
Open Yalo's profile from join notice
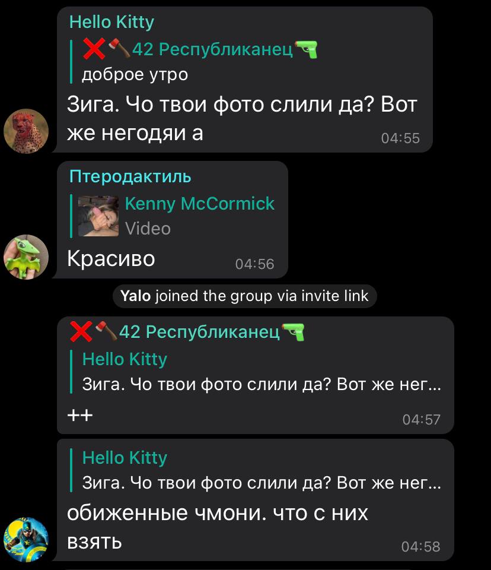pos(135,296)
